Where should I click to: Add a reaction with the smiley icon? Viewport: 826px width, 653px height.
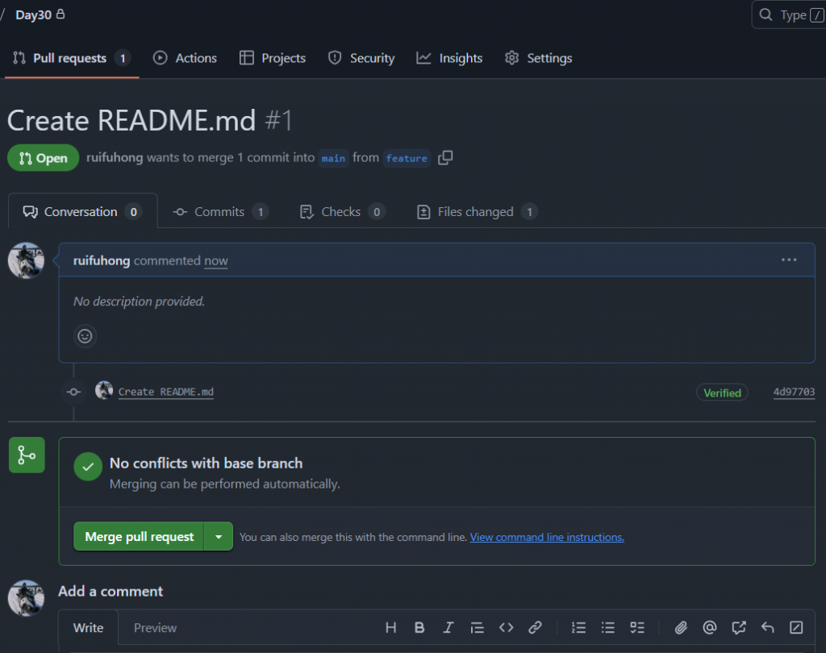tap(85, 336)
